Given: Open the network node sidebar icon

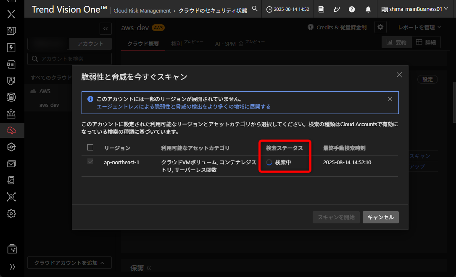Looking at the screenshot, I should coord(11,197).
